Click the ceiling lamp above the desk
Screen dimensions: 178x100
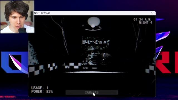click(x=93, y=24)
